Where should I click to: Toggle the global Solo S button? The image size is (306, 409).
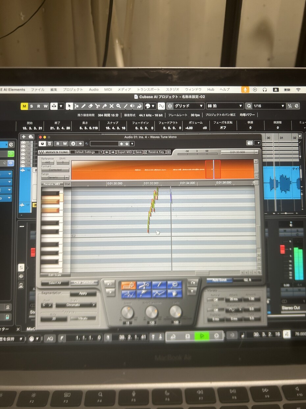pos(32,106)
